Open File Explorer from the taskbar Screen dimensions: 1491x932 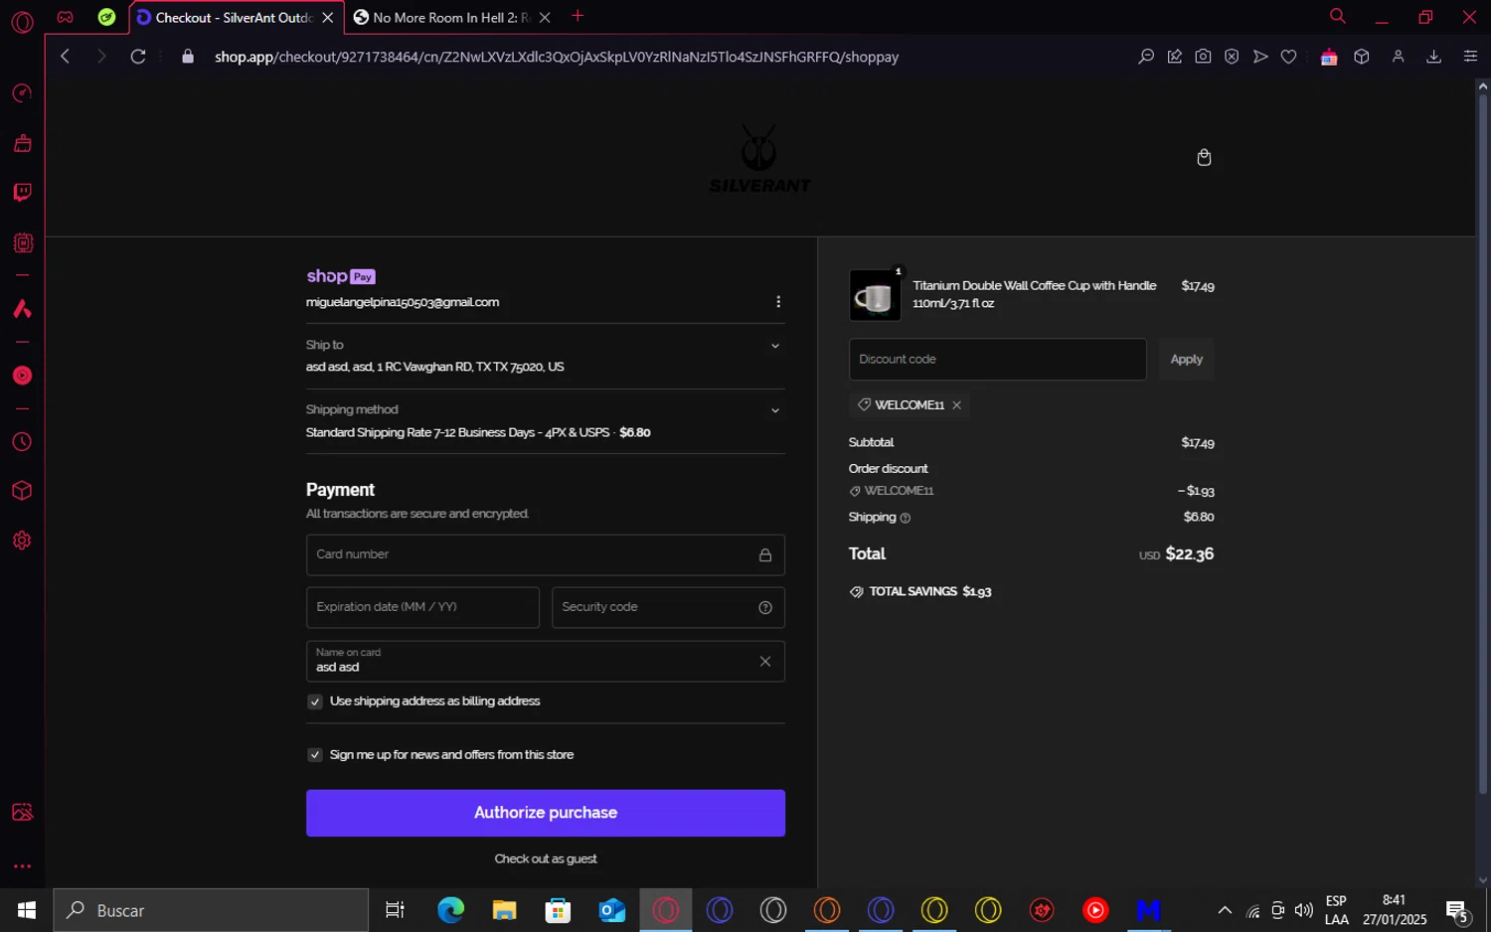(x=505, y=910)
